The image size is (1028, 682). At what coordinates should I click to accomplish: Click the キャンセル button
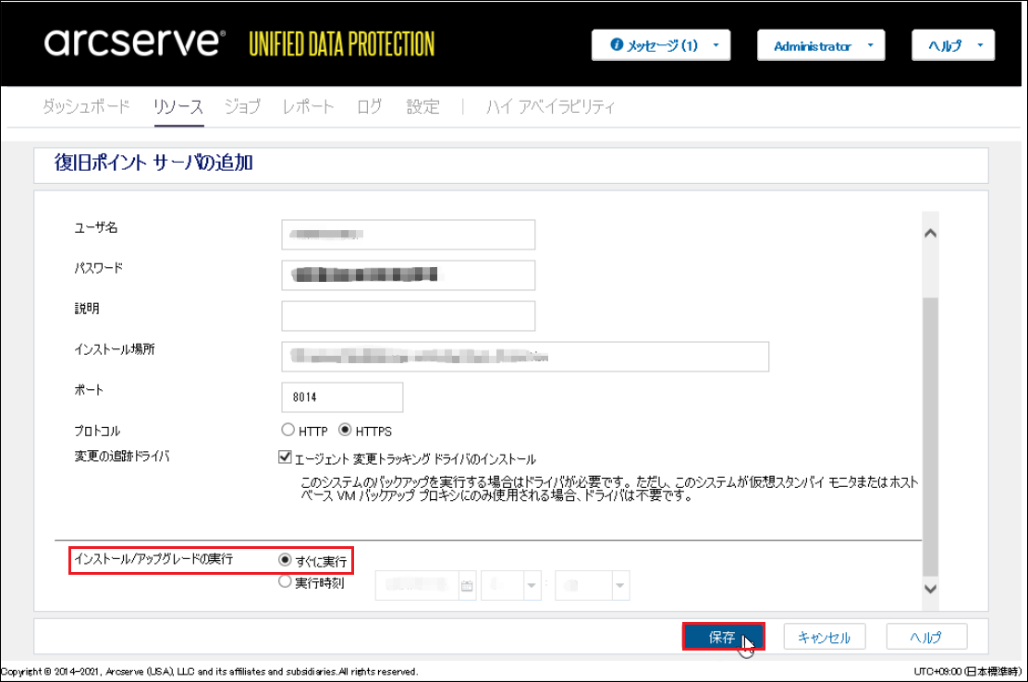824,637
